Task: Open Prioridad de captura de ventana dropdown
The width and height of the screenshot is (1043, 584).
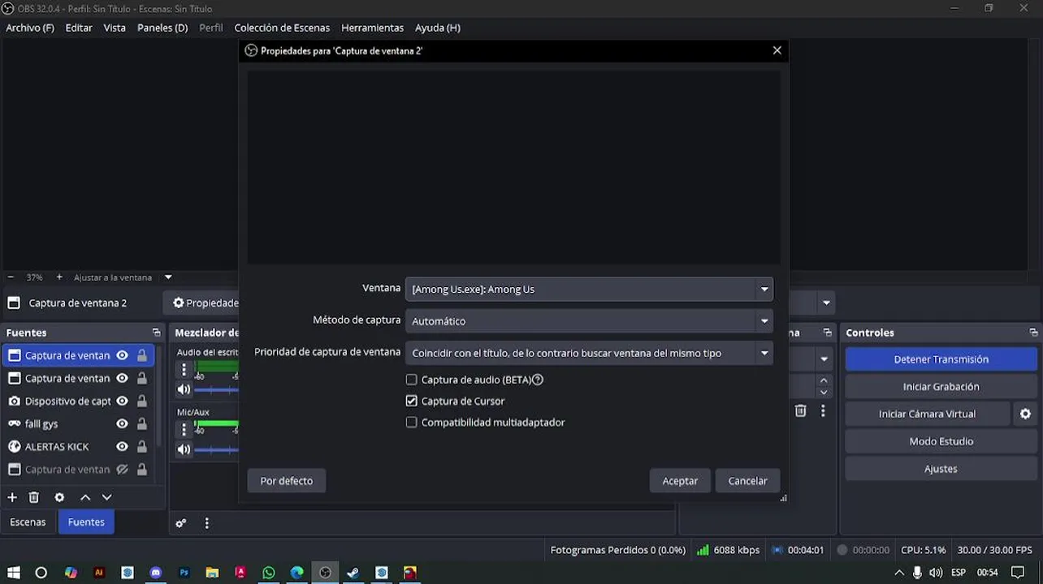Action: click(x=589, y=353)
